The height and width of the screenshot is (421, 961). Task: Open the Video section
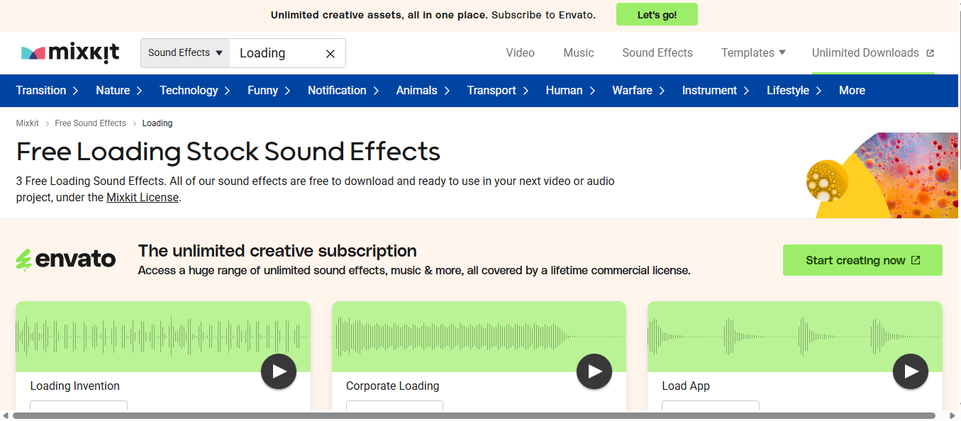point(520,52)
